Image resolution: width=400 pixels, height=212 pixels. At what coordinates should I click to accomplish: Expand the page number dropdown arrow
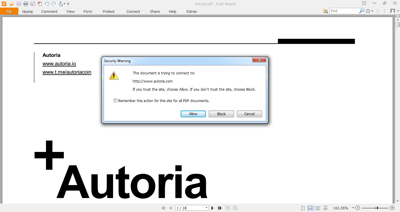coord(207,208)
